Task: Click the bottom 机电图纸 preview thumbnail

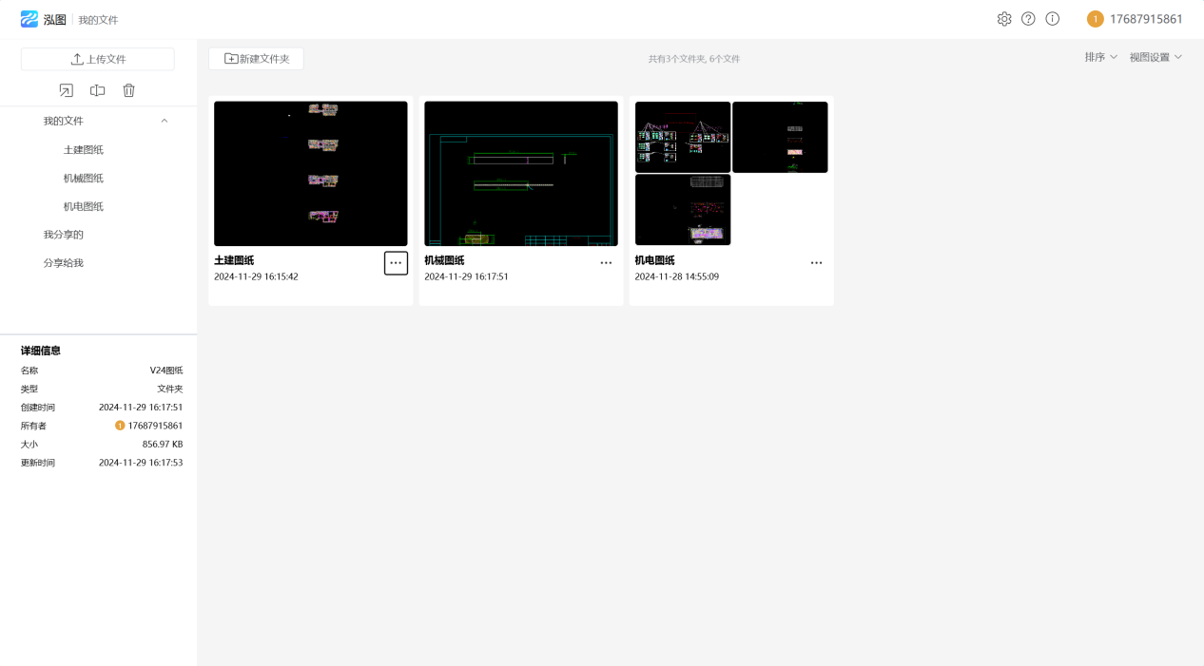Action: (683, 210)
